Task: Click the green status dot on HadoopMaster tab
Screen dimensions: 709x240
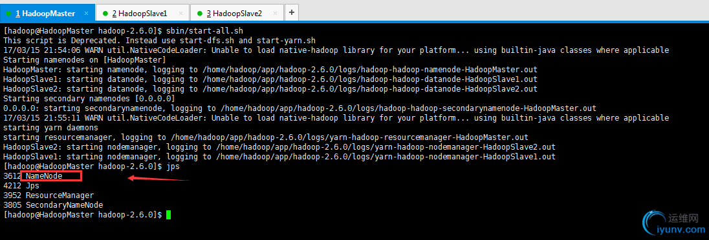Action: click(x=8, y=14)
